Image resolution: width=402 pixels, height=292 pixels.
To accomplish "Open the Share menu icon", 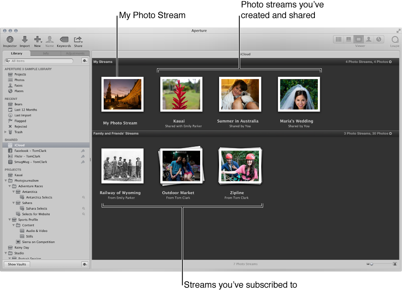I will click(x=78, y=39).
